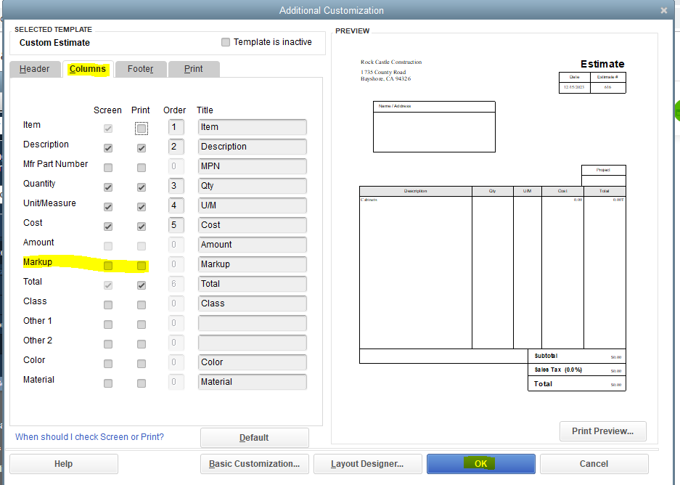This screenshot has width=680, height=485.
Task: Open the Footer tab
Action: (x=141, y=69)
